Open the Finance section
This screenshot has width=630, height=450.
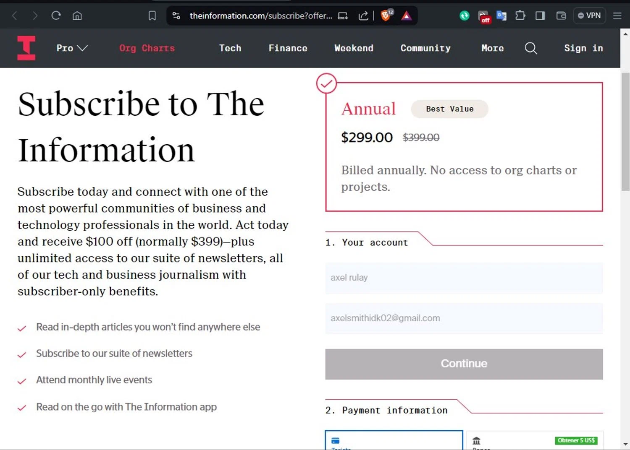pos(288,48)
